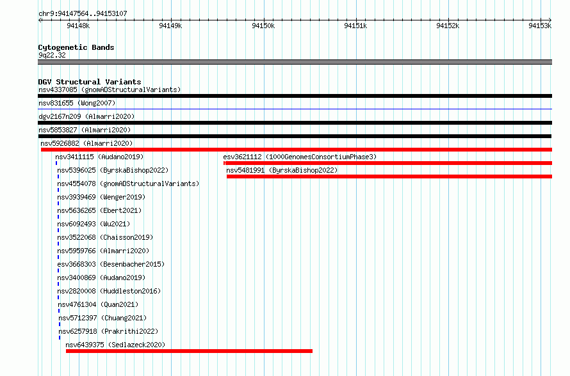Click the nsv6092493 (Wu2021) label

coord(94,224)
